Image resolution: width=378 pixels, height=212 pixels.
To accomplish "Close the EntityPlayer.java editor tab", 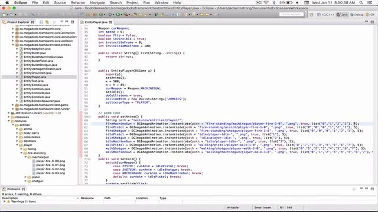I will pyautogui.click(x=110, y=22).
